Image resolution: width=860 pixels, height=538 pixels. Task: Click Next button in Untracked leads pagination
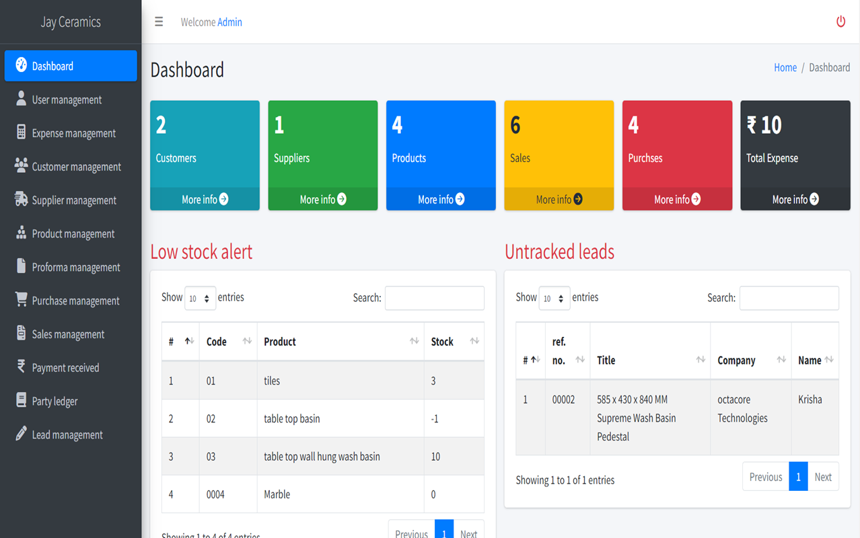click(823, 477)
